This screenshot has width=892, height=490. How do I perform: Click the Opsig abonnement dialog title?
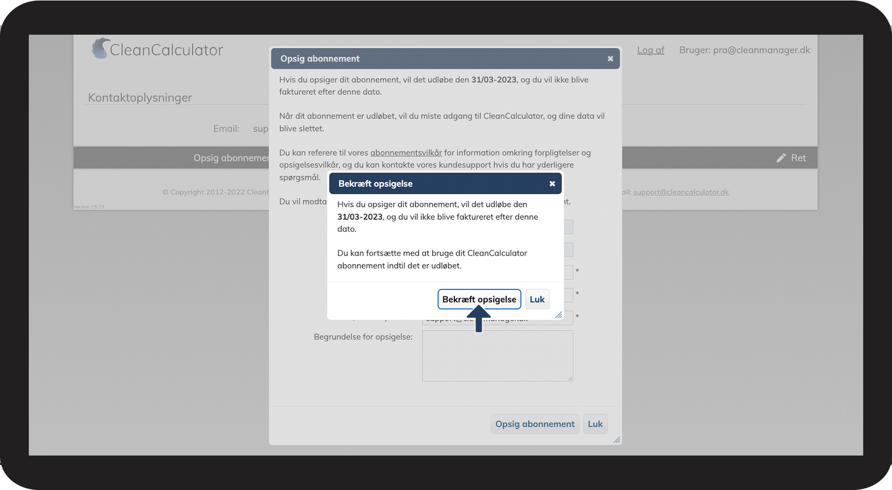click(x=320, y=59)
